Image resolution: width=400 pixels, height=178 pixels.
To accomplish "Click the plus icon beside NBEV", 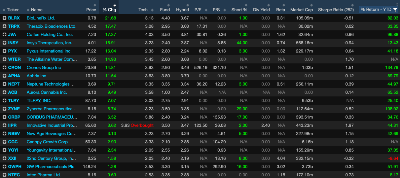I will (4, 133).
